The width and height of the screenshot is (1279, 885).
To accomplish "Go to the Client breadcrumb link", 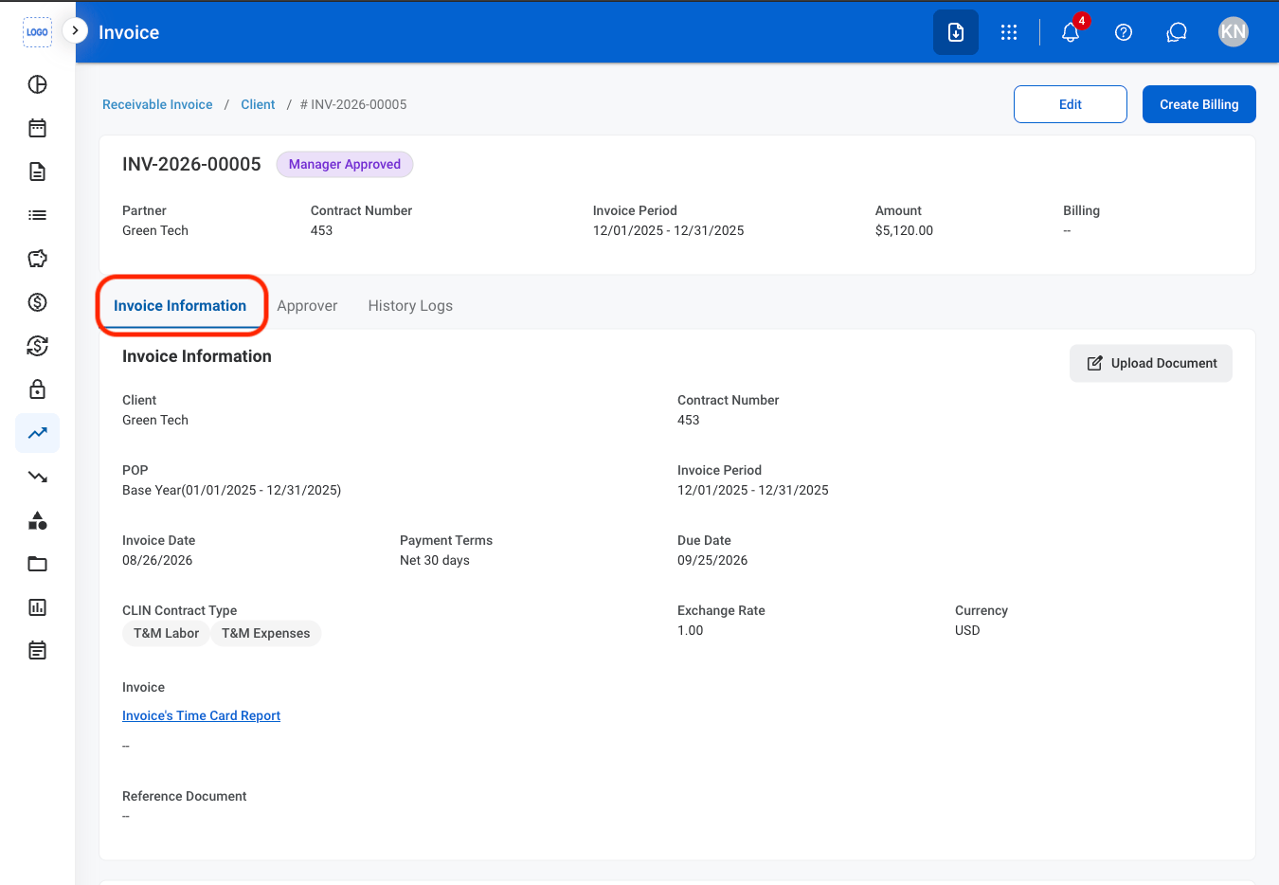I will (258, 104).
